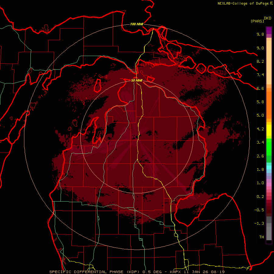This screenshot has height=274, width=274.
Task: Click the 50 NMI range ring label
Action: coord(137,81)
